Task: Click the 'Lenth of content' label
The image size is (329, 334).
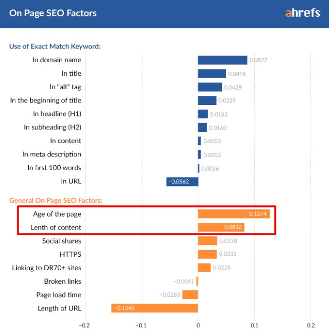Action: [x=56, y=228]
